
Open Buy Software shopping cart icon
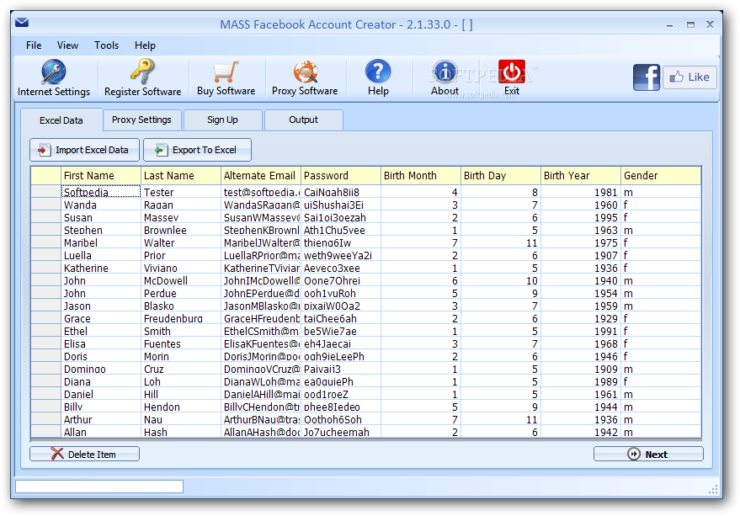tap(226, 72)
